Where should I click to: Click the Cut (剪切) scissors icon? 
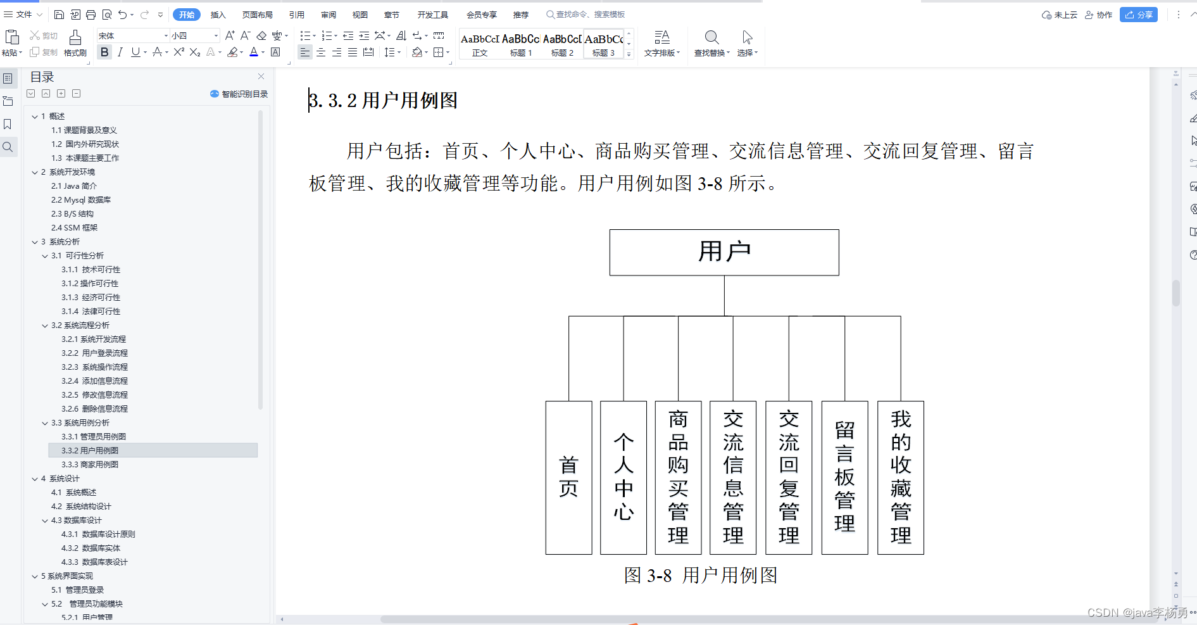pyautogui.click(x=35, y=35)
